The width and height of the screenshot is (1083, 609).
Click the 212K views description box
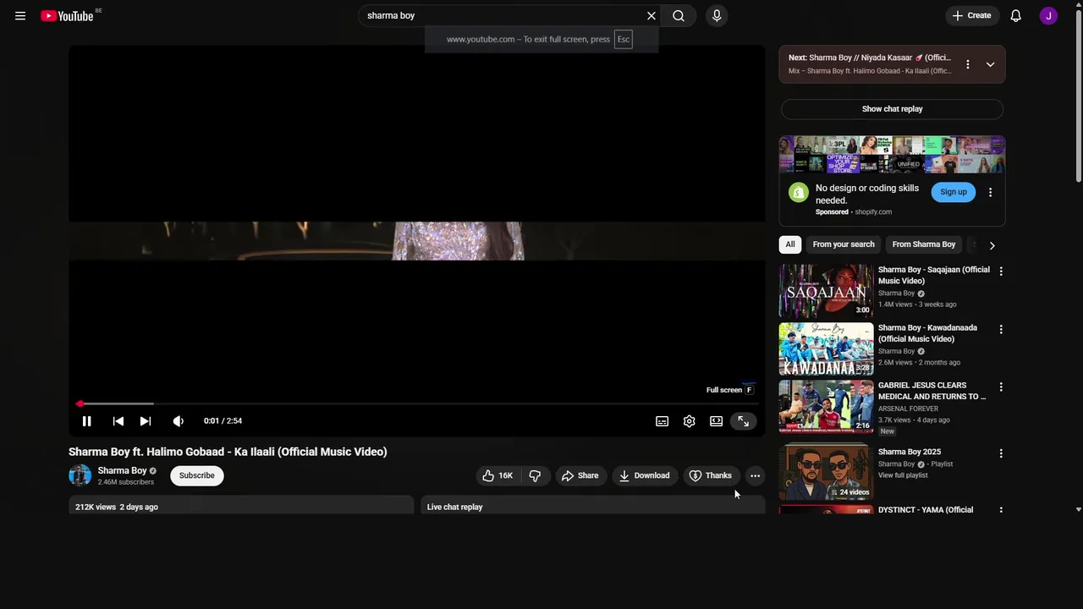pyautogui.click(x=241, y=505)
